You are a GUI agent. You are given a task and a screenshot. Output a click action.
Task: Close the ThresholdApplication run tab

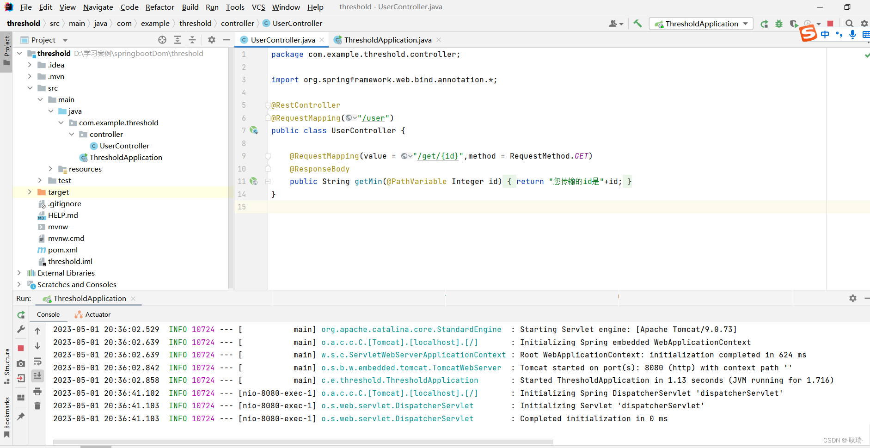pyautogui.click(x=133, y=299)
